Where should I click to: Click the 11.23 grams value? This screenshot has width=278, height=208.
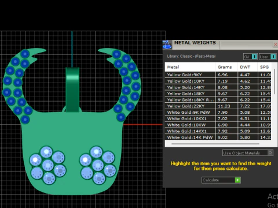(x=224, y=106)
